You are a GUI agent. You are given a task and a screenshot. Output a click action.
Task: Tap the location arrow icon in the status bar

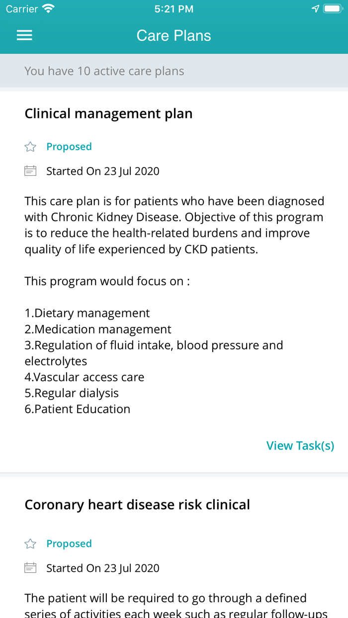pyautogui.click(x=315, y=7)
